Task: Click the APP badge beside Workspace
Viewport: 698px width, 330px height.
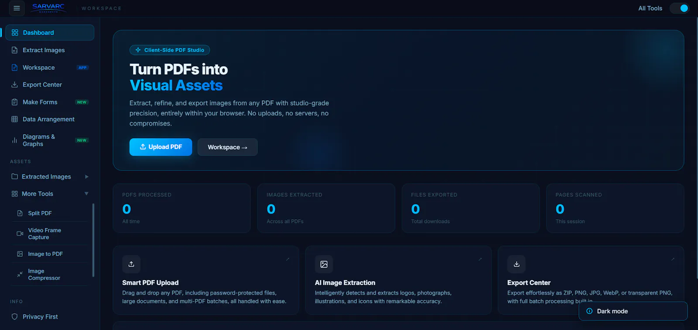Action: (x=82, y=68)
